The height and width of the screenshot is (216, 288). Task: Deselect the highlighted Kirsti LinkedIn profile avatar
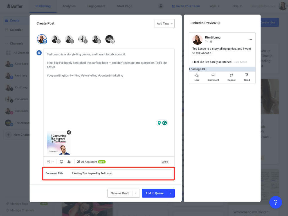point(42,39)
